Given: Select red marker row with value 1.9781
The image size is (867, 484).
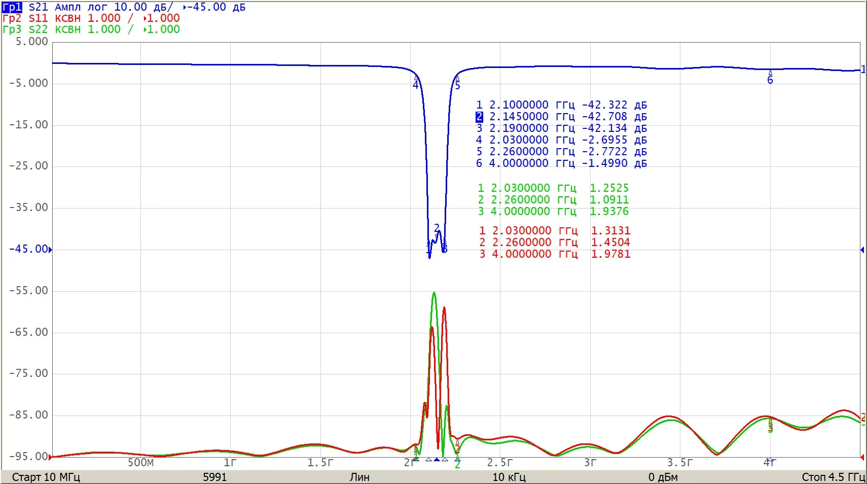Looking at the screenshot, I should tap(555, 254).
